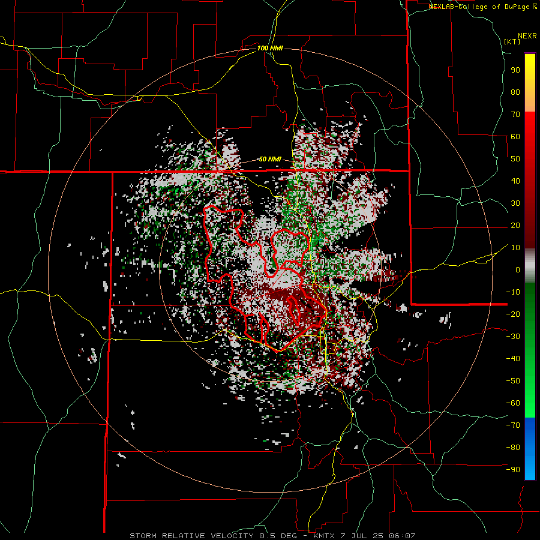Click the 60 value on velocity scale

click(x=515, y=137)
